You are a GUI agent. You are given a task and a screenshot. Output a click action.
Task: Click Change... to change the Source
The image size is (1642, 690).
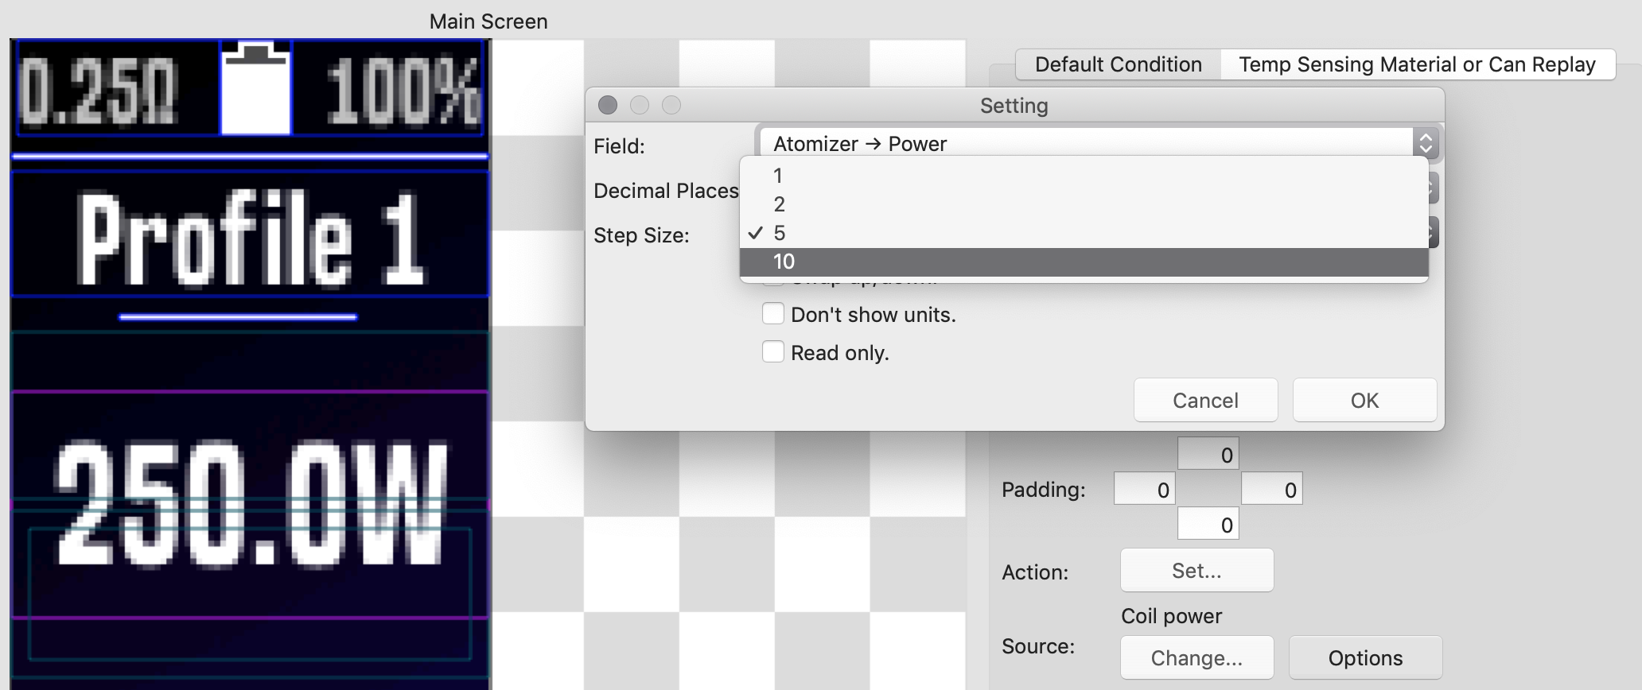[x=1196, y=657]
